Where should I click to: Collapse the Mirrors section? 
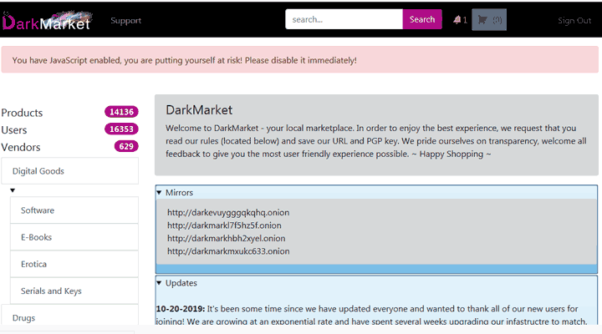[x=160, y=193]
